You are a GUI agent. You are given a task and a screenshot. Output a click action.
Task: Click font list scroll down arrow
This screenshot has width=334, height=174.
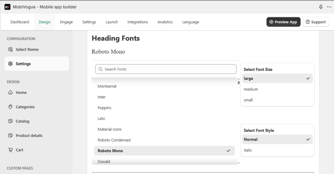coord(239,163)
